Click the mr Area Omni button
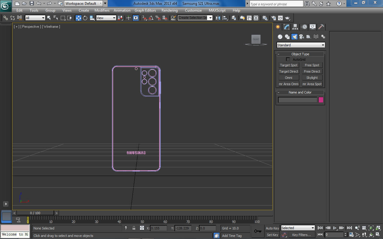This screenshot has height=239, width=383. pos(289,84)
